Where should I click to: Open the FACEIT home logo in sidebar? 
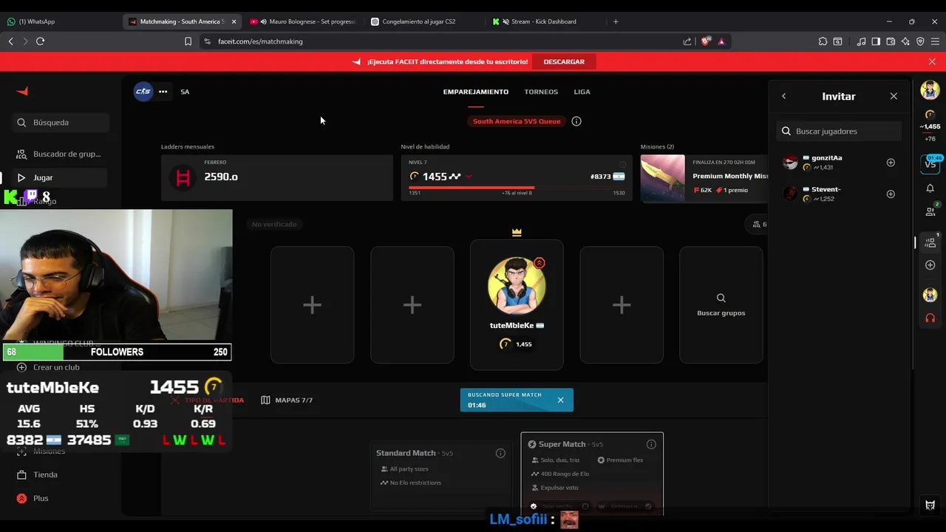[x=22, y=91]
